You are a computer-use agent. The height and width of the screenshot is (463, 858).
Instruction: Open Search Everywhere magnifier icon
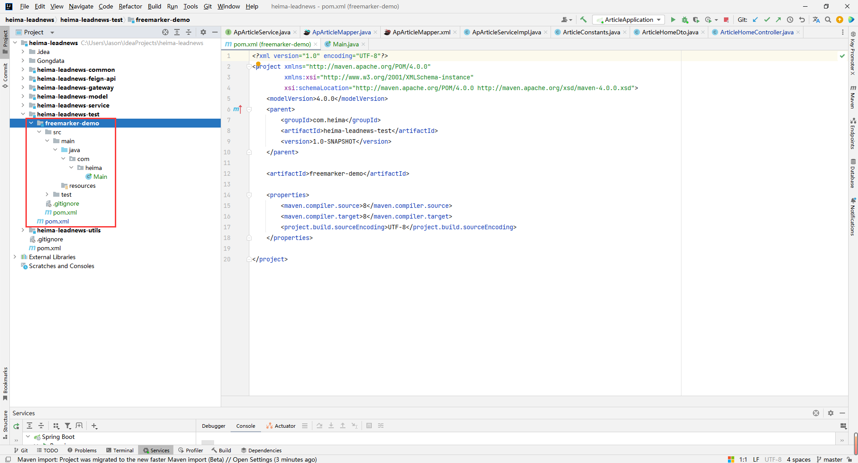pos(828,20)
